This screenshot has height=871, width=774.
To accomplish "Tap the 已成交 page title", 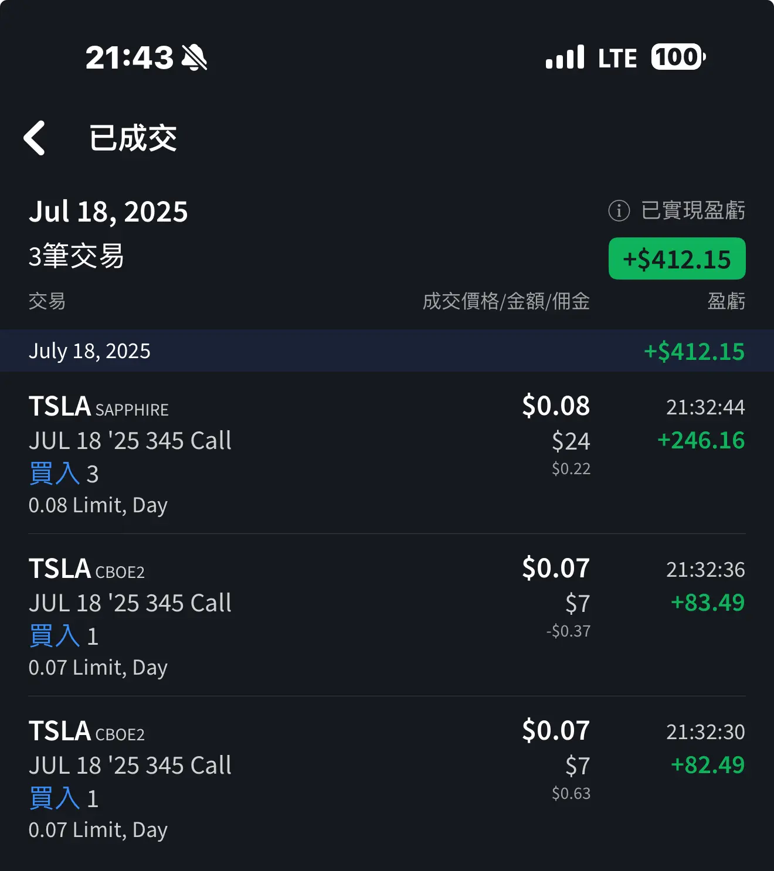I will [133, 138].
